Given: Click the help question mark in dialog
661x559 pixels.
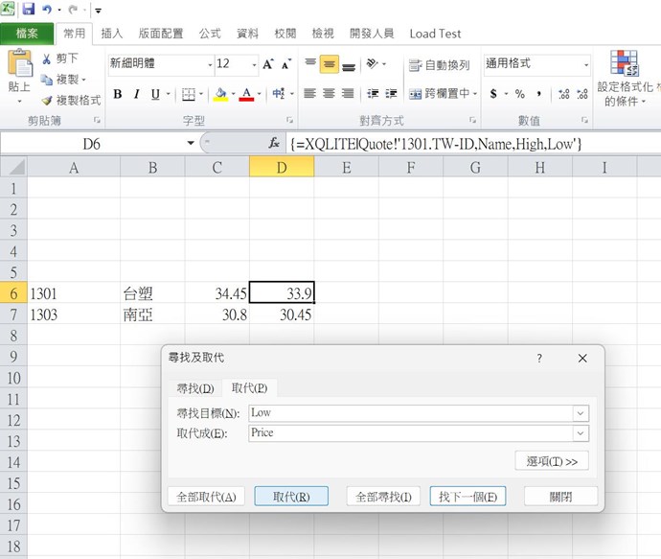Looking at the screenshot, I should [539, 358].
